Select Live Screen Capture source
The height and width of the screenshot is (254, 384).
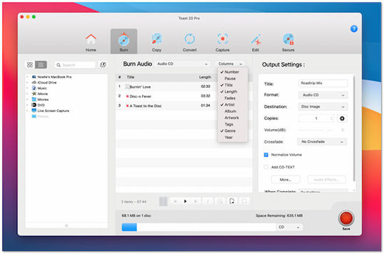51,111
